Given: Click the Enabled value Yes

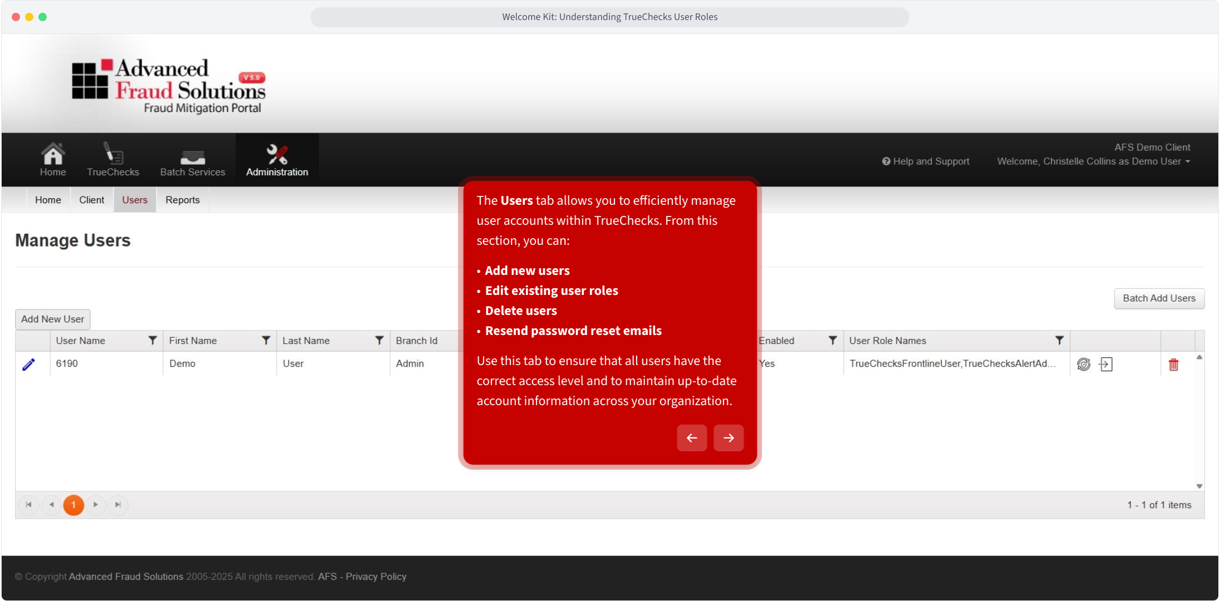Looking at the screenshot, I should click(767, 363).
